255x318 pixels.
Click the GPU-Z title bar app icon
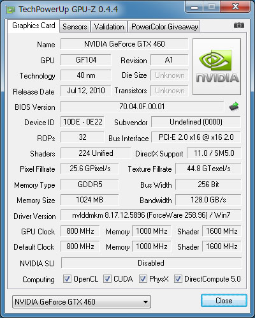(11, 10)
